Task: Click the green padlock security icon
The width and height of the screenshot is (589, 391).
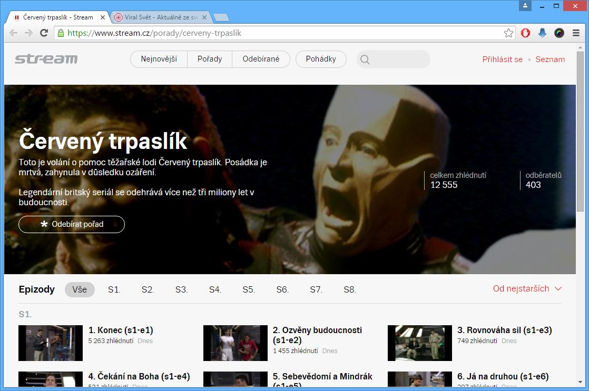Action: point(61,33)
